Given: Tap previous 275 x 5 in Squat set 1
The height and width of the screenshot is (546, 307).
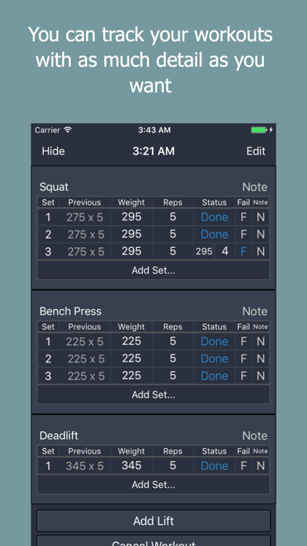Looking at the screenshot, I should tap(85, 217).
